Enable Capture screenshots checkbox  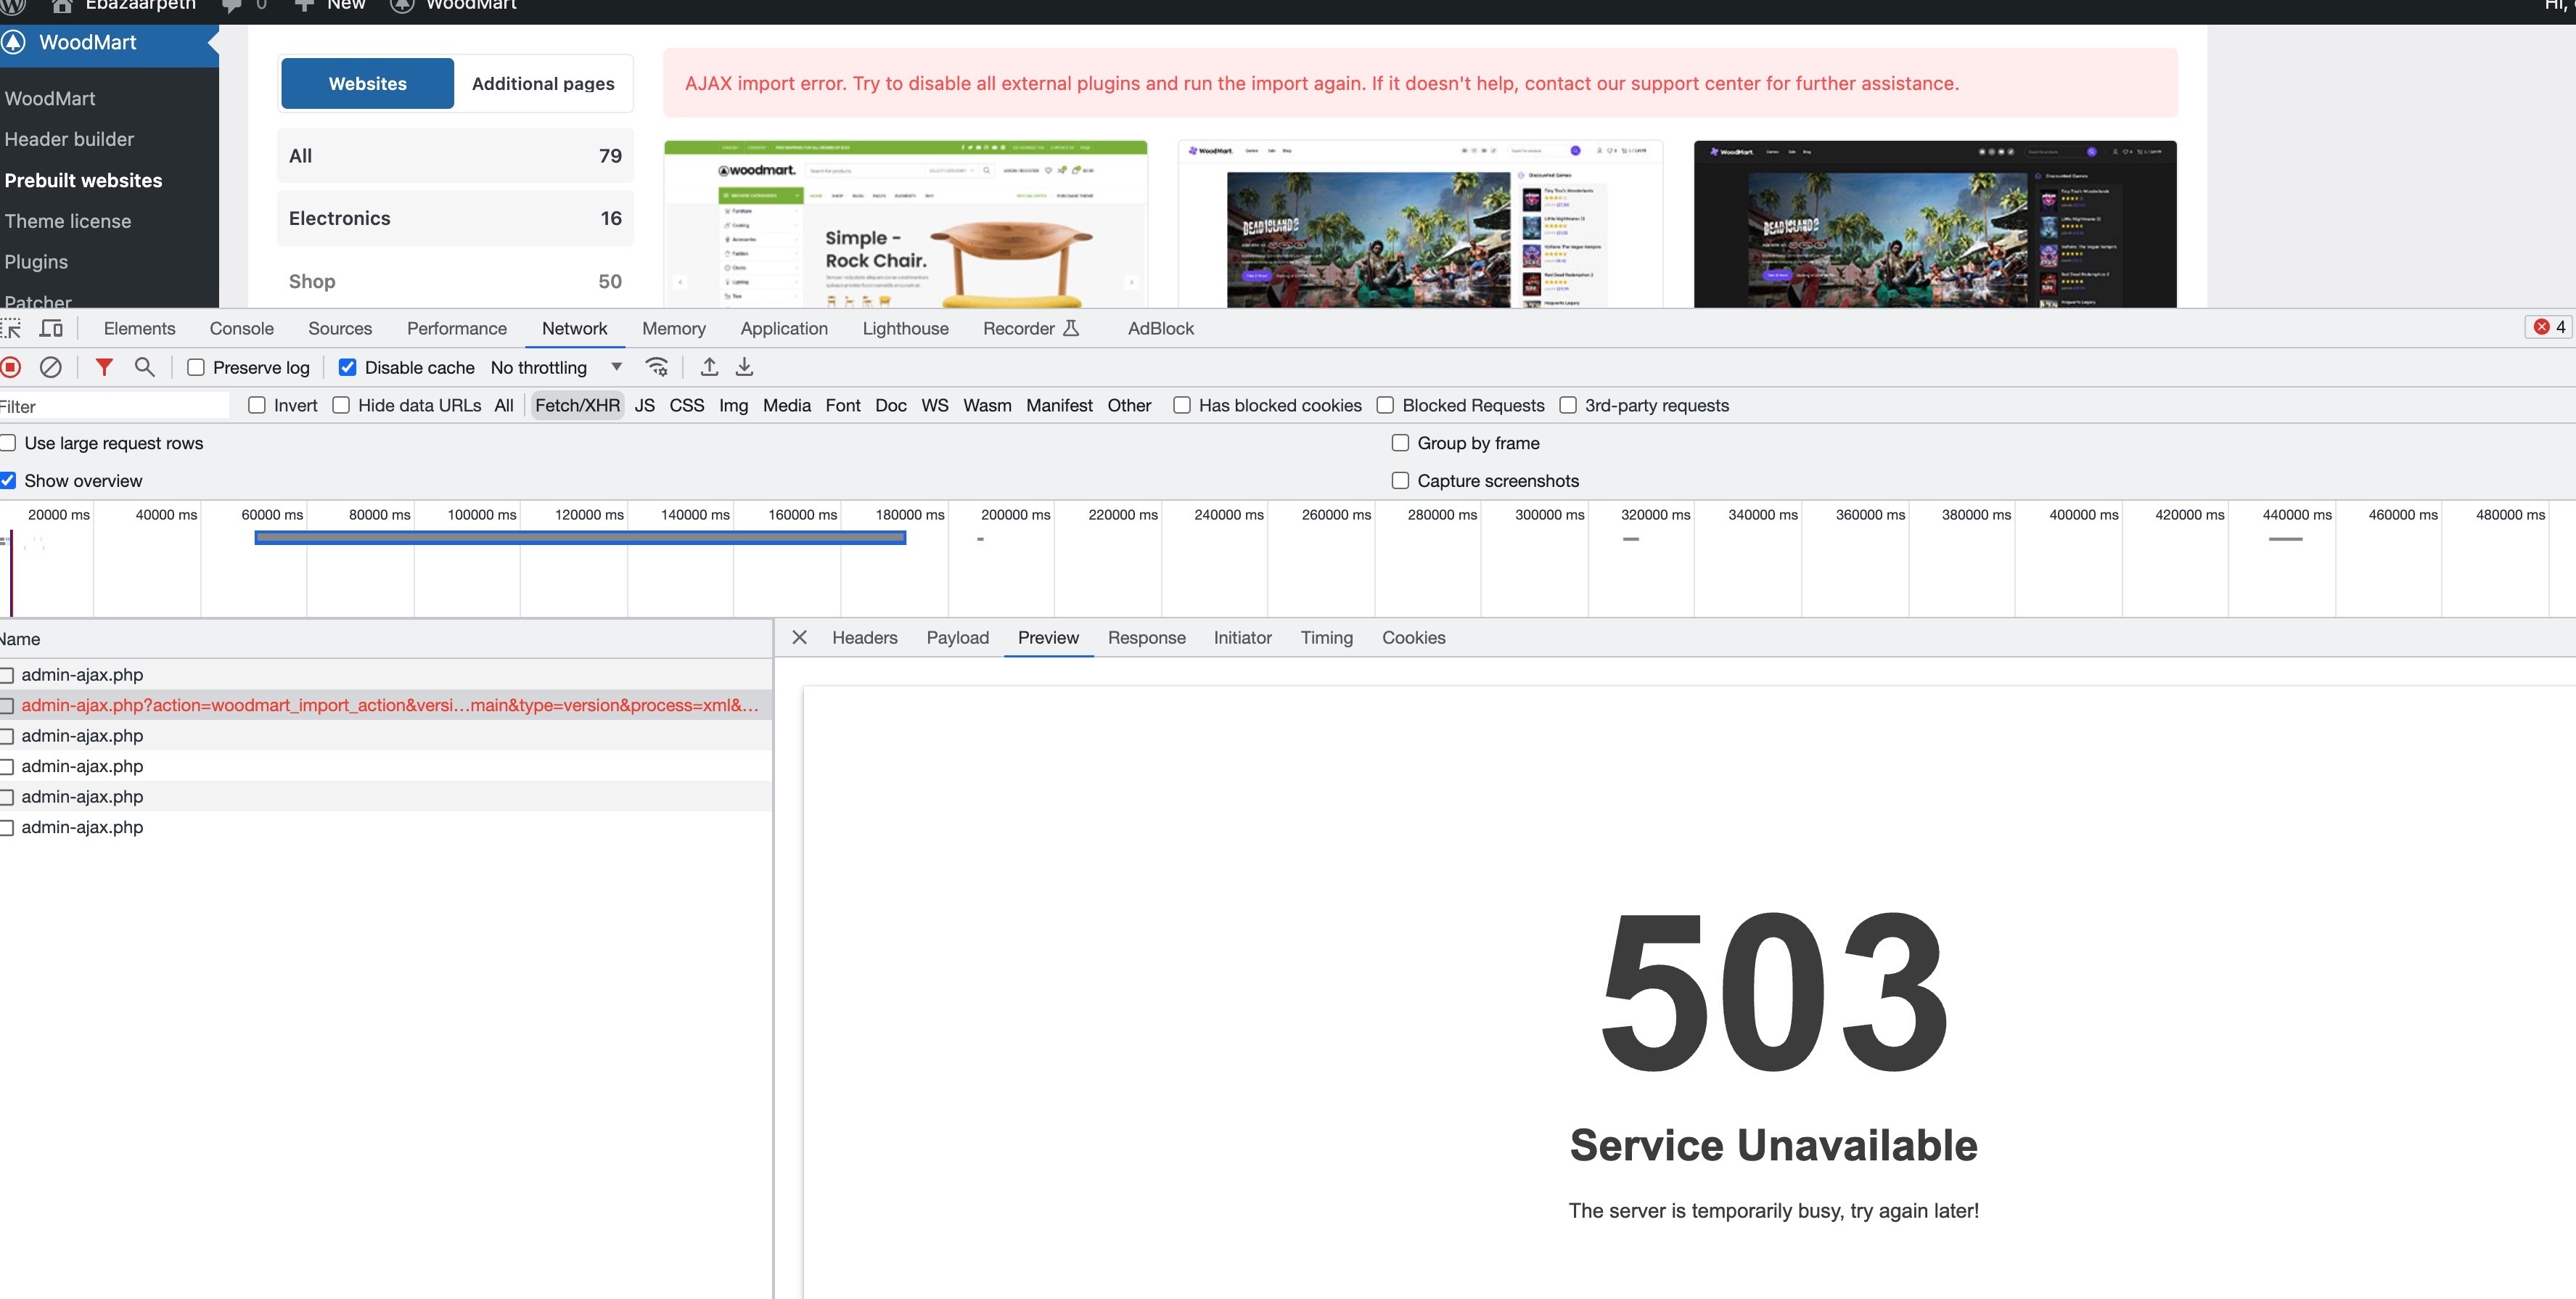[x=1400, y=481]
